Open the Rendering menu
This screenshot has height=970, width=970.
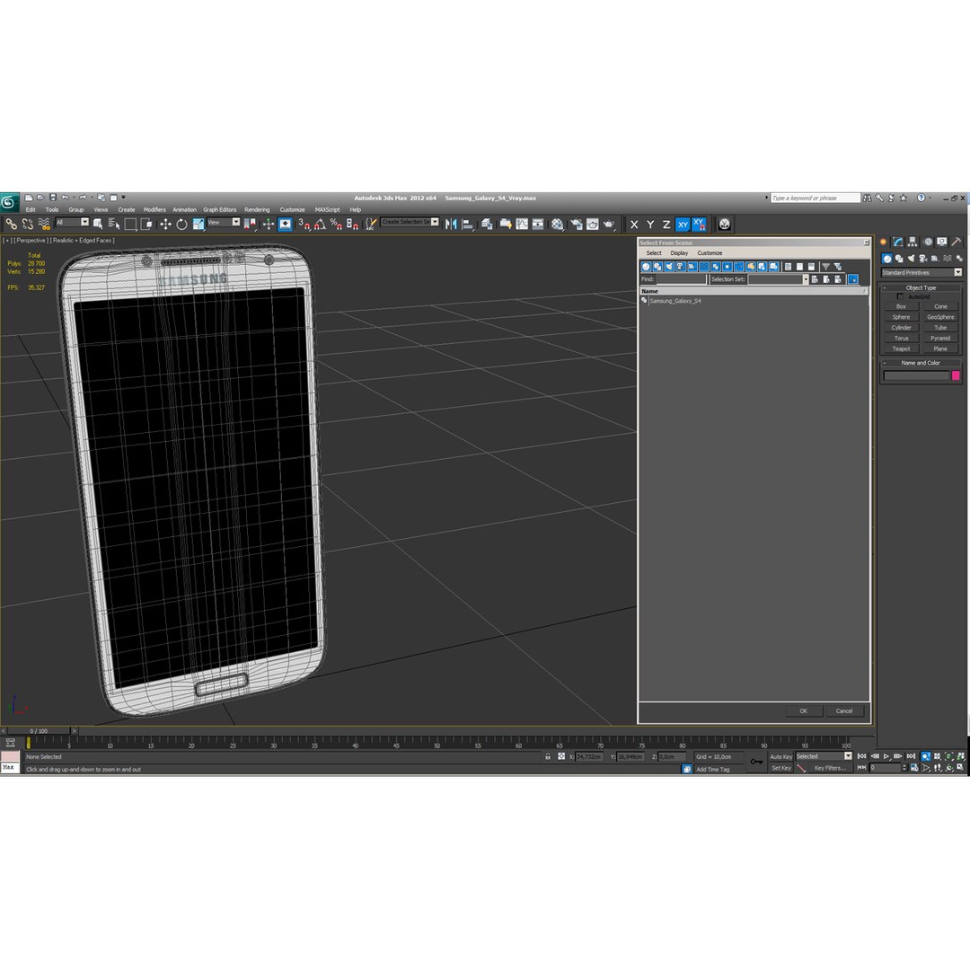[x=257, y=209]
